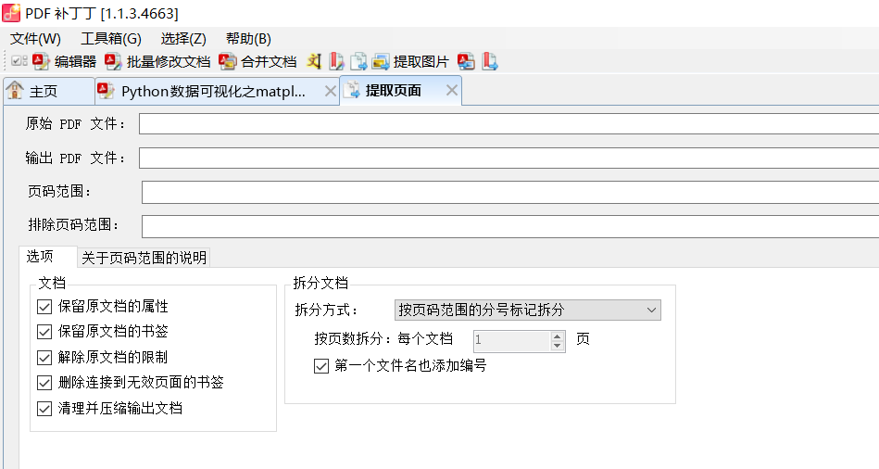
Task: Click the 输出 PDF 文件 label
Action: tap(76, 158)
